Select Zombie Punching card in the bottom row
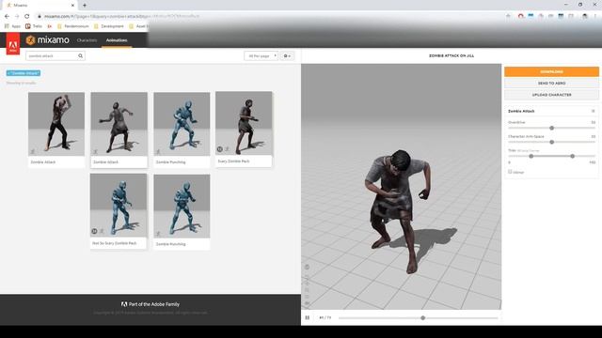Screen dimensions: 602x338 click(x=182, y=212)
